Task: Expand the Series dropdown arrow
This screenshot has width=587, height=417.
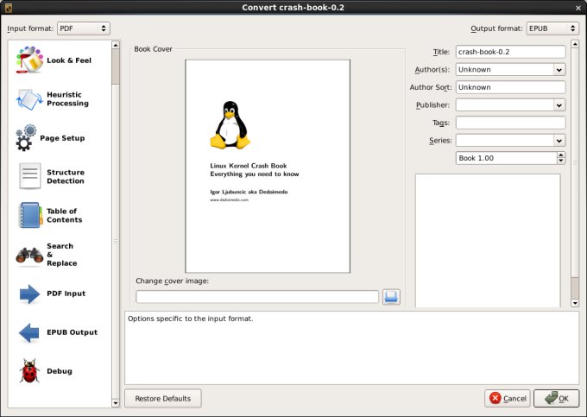Action: [x=559, y=141]
